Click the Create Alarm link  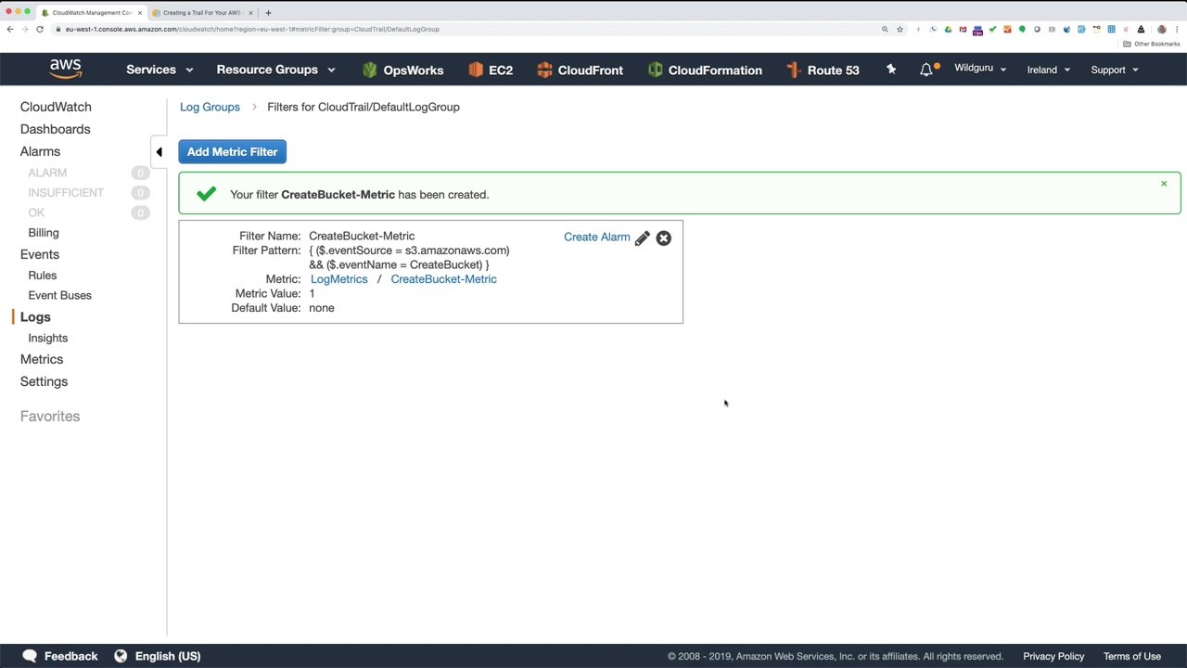597,237
